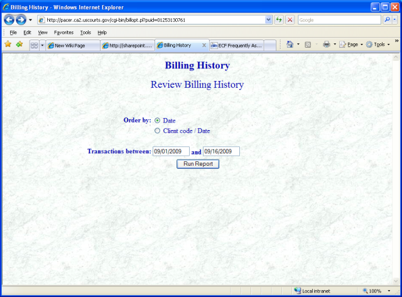Go forward with the Forward arrow button
Viewport: 402px width, 297px height.
coord(21,19)
